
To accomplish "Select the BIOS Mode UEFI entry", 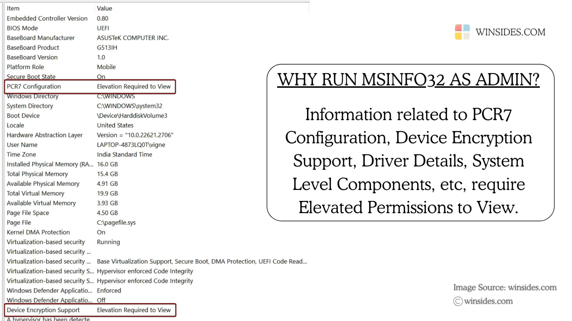I will pos(56,28).
